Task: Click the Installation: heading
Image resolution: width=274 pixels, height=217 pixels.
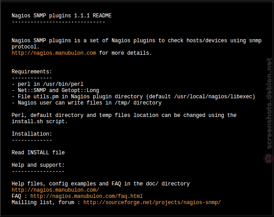Action: point(32,134)
